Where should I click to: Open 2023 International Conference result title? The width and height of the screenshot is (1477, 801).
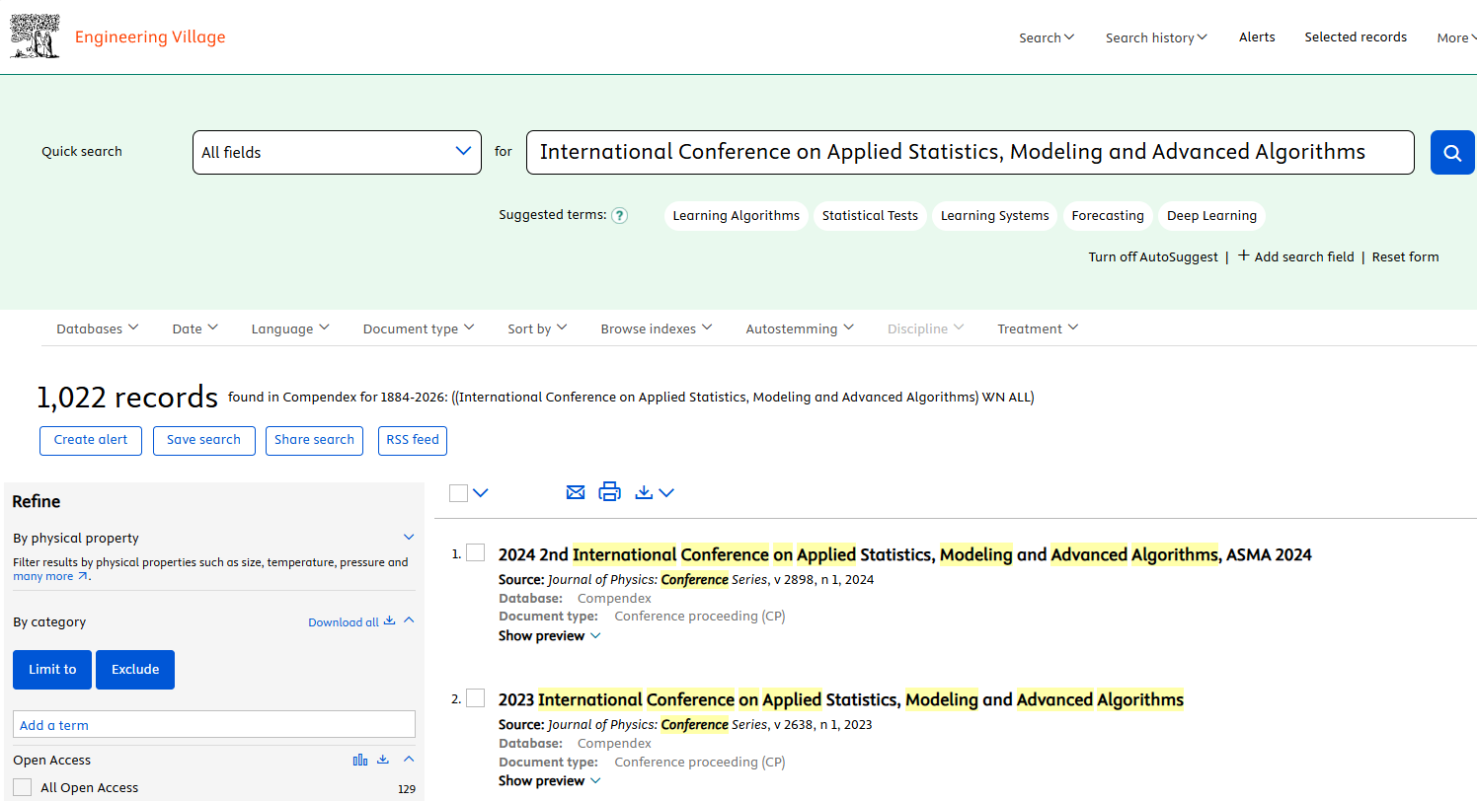840,699
